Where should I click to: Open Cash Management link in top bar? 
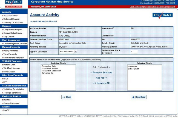point(138,7)
